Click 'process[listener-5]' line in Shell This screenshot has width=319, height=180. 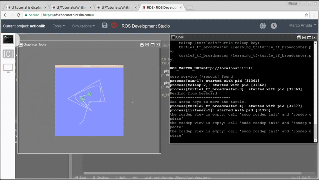click(220, 110)
